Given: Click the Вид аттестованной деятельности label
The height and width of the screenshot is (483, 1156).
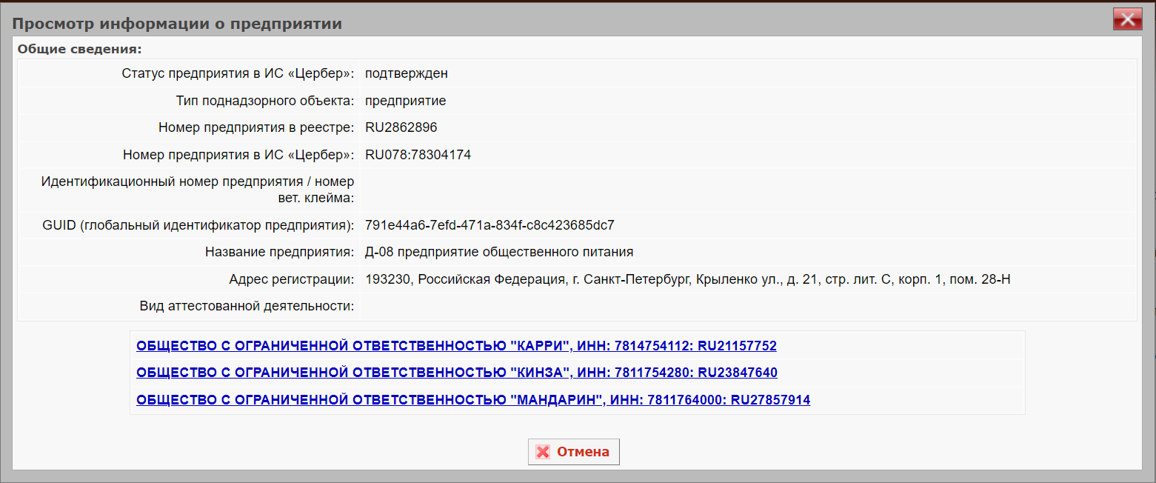Looking at the screenshot, I should pyautogui.click(x=247, y=306).
